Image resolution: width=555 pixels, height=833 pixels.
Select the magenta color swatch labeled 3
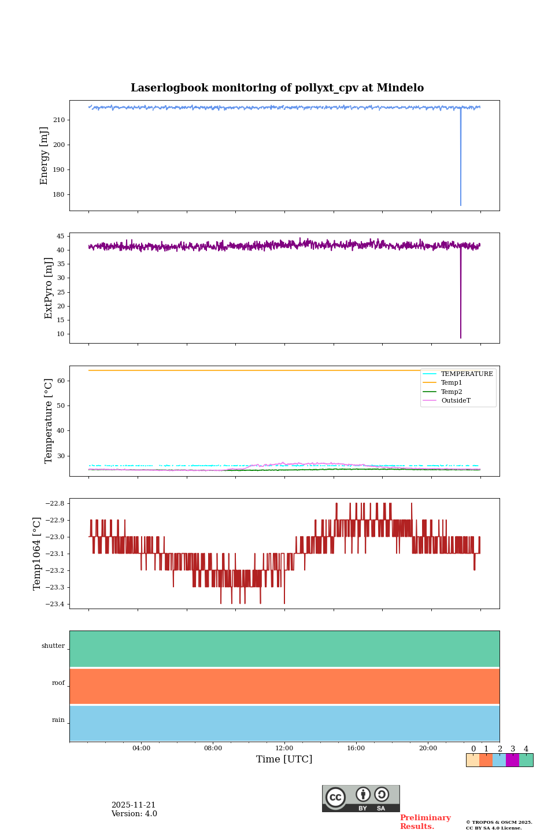[512, 760]
